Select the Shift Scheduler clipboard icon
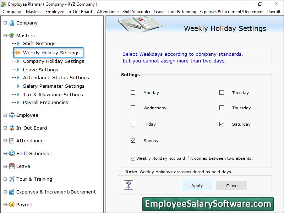 tap(12, 153)
